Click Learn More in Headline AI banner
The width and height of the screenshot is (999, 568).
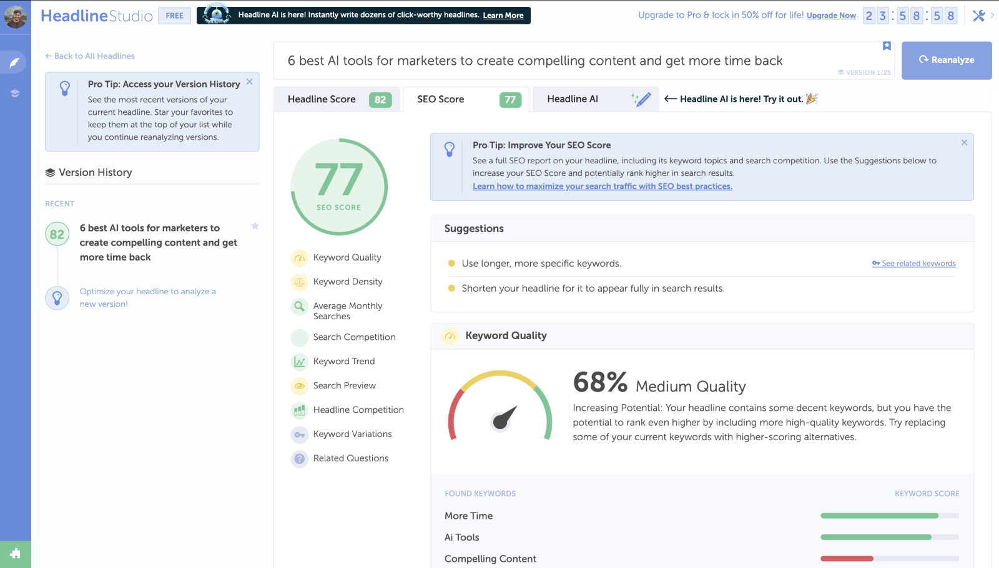[x=503, y=16]
